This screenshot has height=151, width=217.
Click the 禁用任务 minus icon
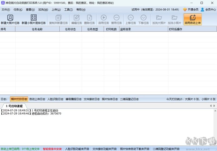click(116, 18)
